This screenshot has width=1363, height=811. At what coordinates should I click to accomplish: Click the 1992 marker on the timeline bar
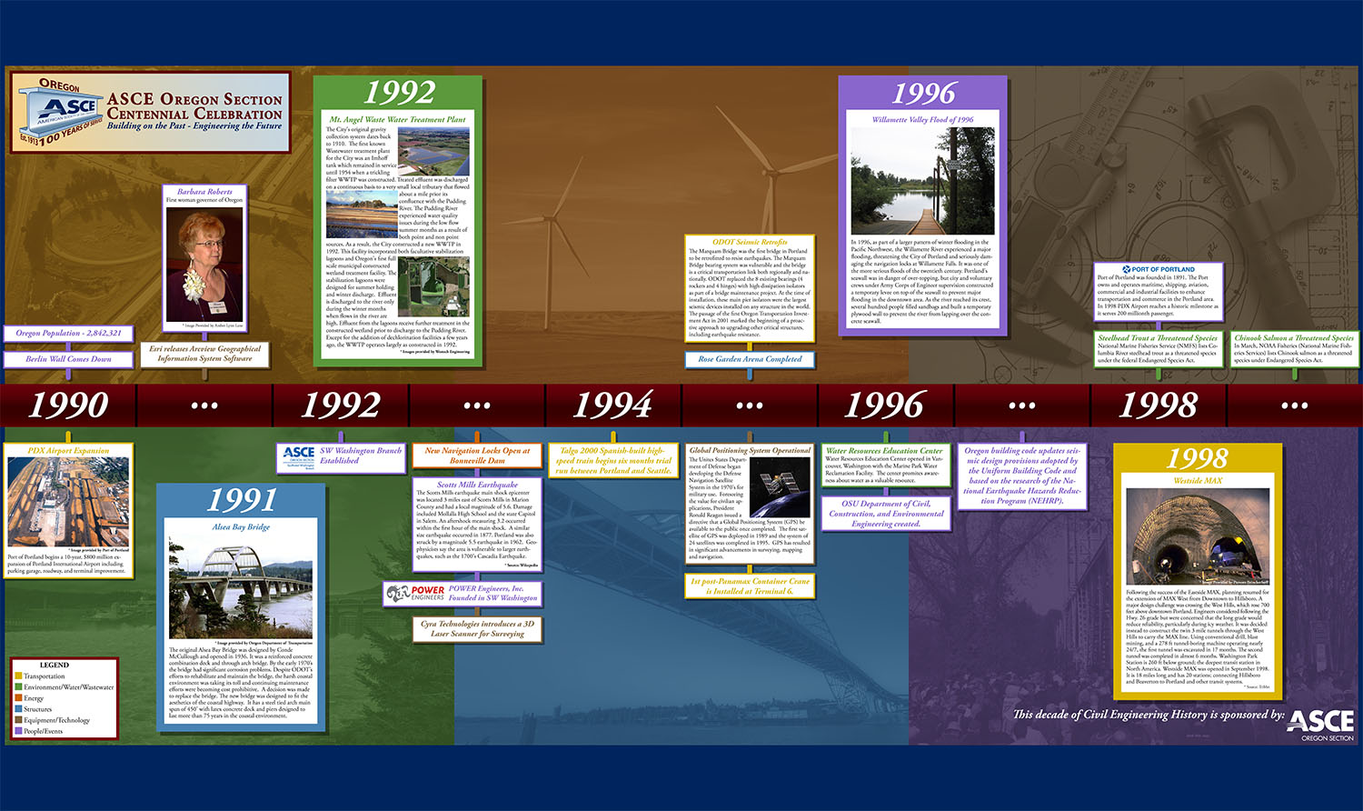[341, 405]
